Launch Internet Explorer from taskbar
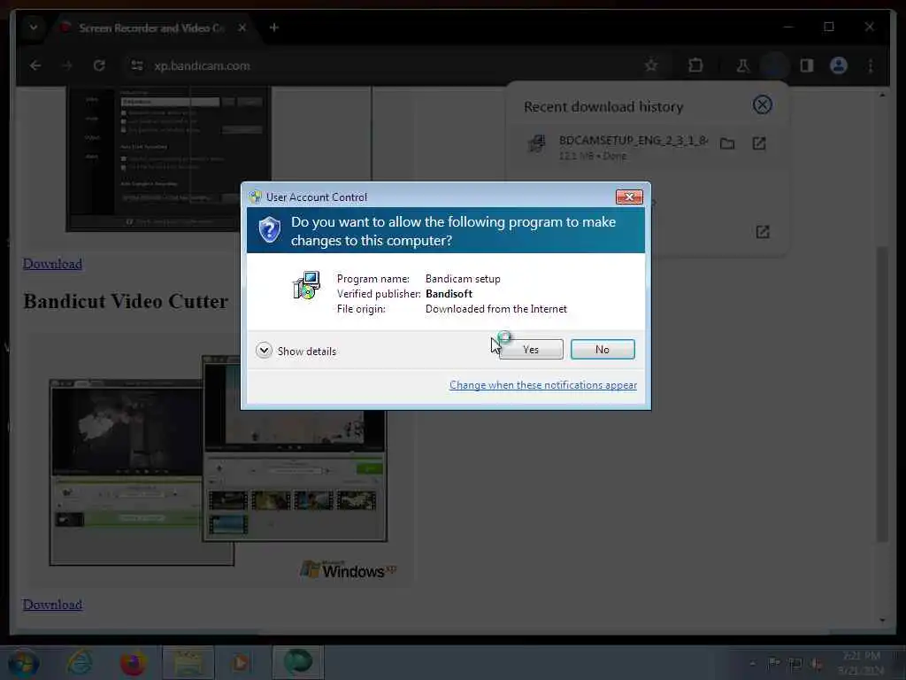The height and width of the screenshot is (680, 906). click(79, 662)
